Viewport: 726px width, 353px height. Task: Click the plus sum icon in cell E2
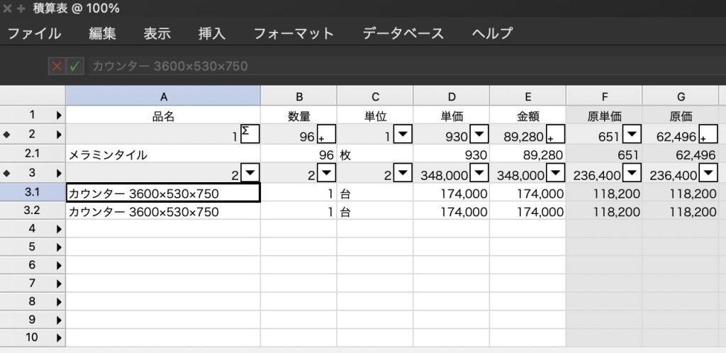[555, 134]
